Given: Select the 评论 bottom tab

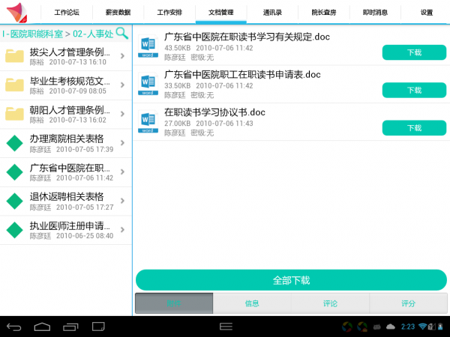Looking at the screenshot, I should tap(330, 303).
